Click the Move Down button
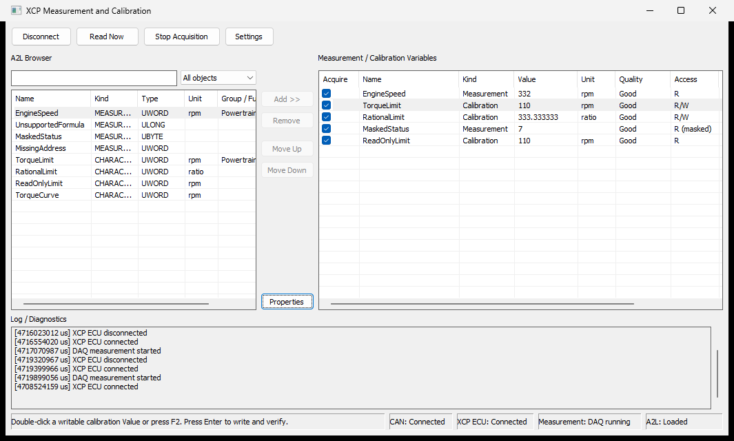734x441 pixels. [x=287, y=170]
